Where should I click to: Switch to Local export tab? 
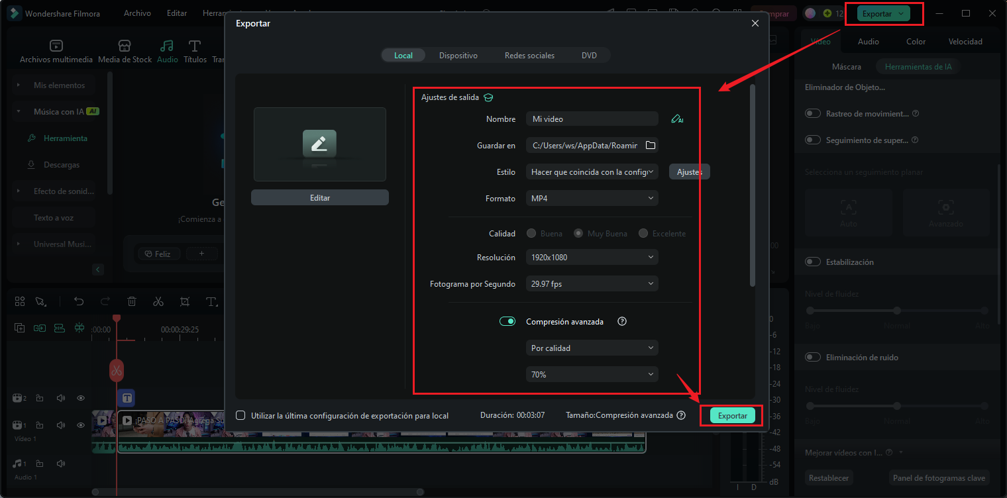point(403,56)
